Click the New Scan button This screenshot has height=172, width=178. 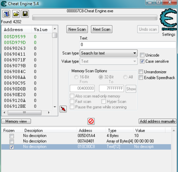[77, 29]
